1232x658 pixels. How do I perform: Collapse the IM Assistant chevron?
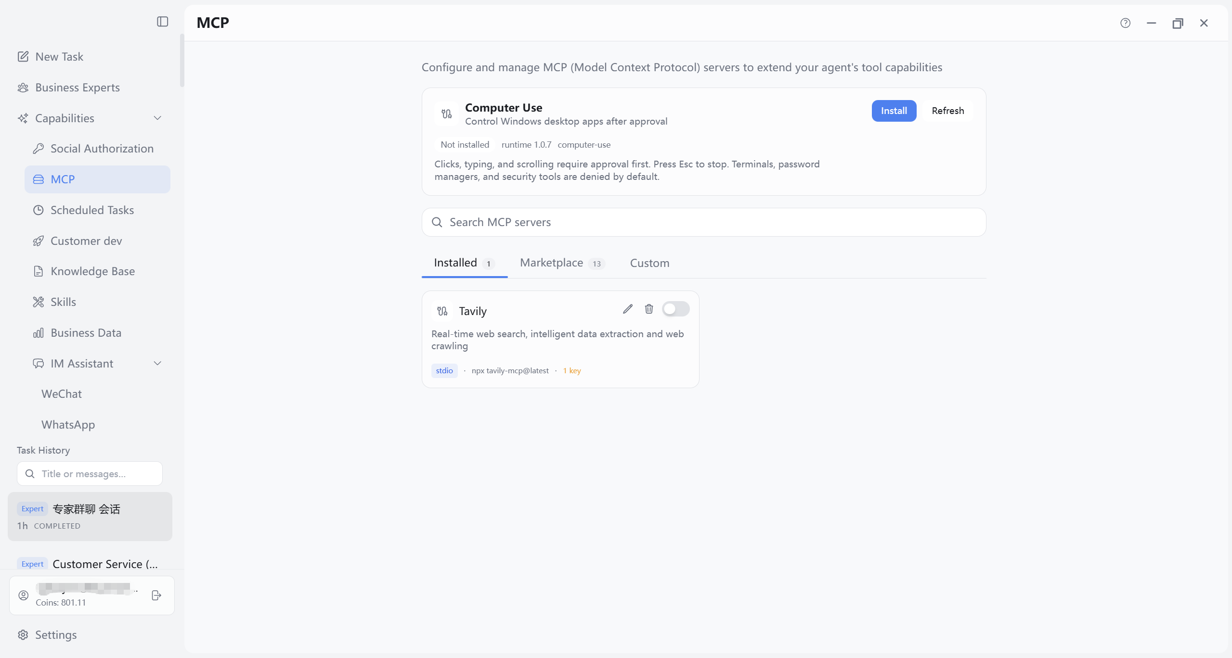[x=157, y=364]
